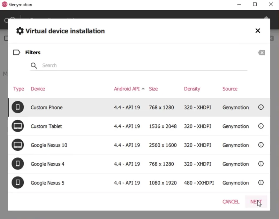The height and width of the screenshot is (219, 279).
Task: Click the 1080 x 1920 size cell
Action: (163, 183)
